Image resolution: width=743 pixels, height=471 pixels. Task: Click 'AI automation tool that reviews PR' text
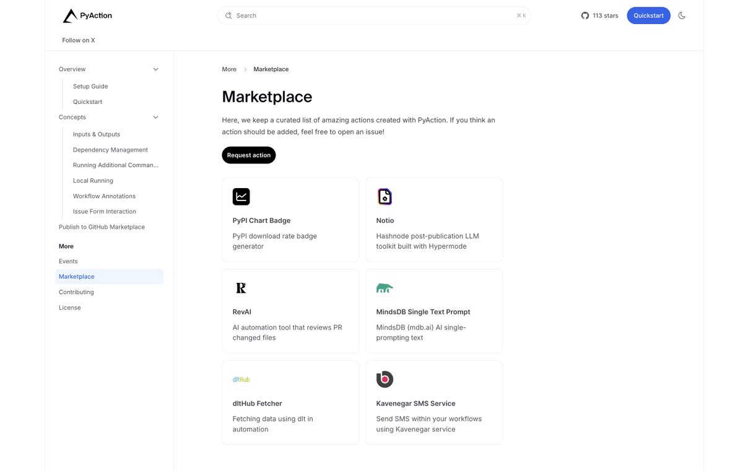coord(287,332)
